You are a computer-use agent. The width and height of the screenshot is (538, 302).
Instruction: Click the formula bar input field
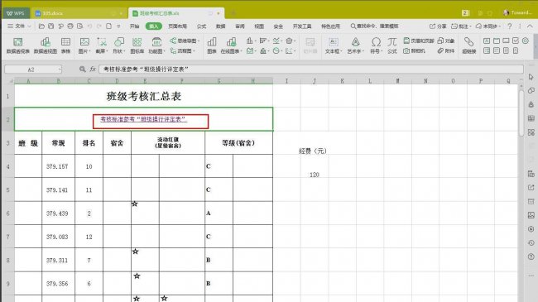(x=311, y=69)
